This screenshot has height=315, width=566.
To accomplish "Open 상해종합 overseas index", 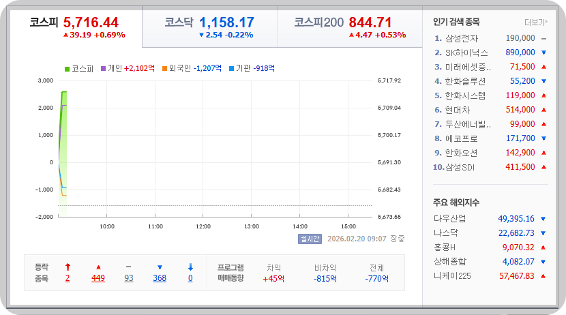I will [x=450, y=262].
